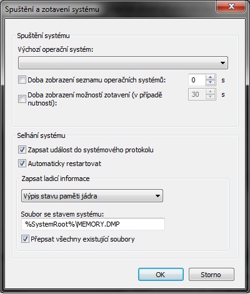Decrease the OS list display time spinner

pos(210,82)
